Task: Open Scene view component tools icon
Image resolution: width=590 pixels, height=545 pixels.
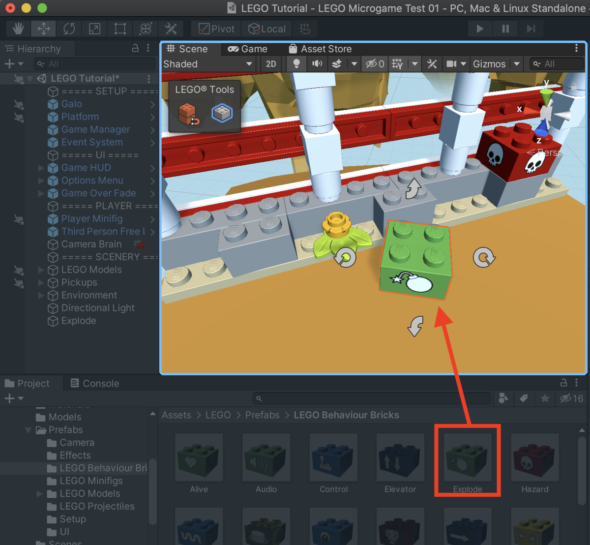Action: pyautogui.click(x=432, y=64)
